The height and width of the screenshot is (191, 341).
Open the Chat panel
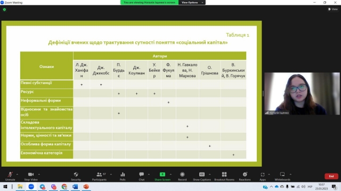142,176
